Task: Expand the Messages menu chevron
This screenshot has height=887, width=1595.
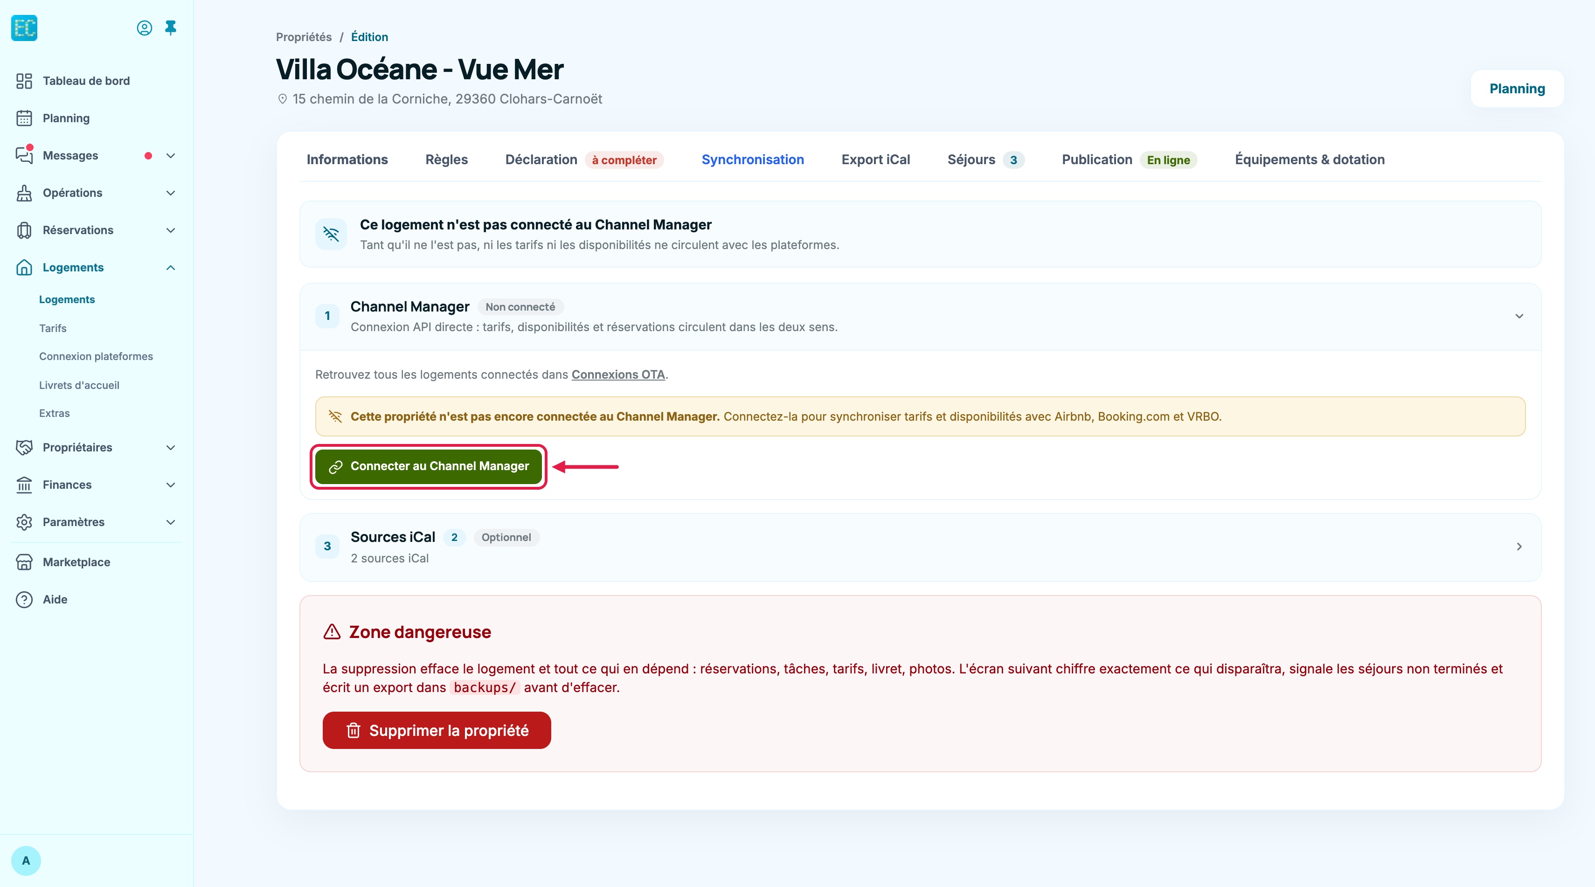Action: tap(171, 155)
